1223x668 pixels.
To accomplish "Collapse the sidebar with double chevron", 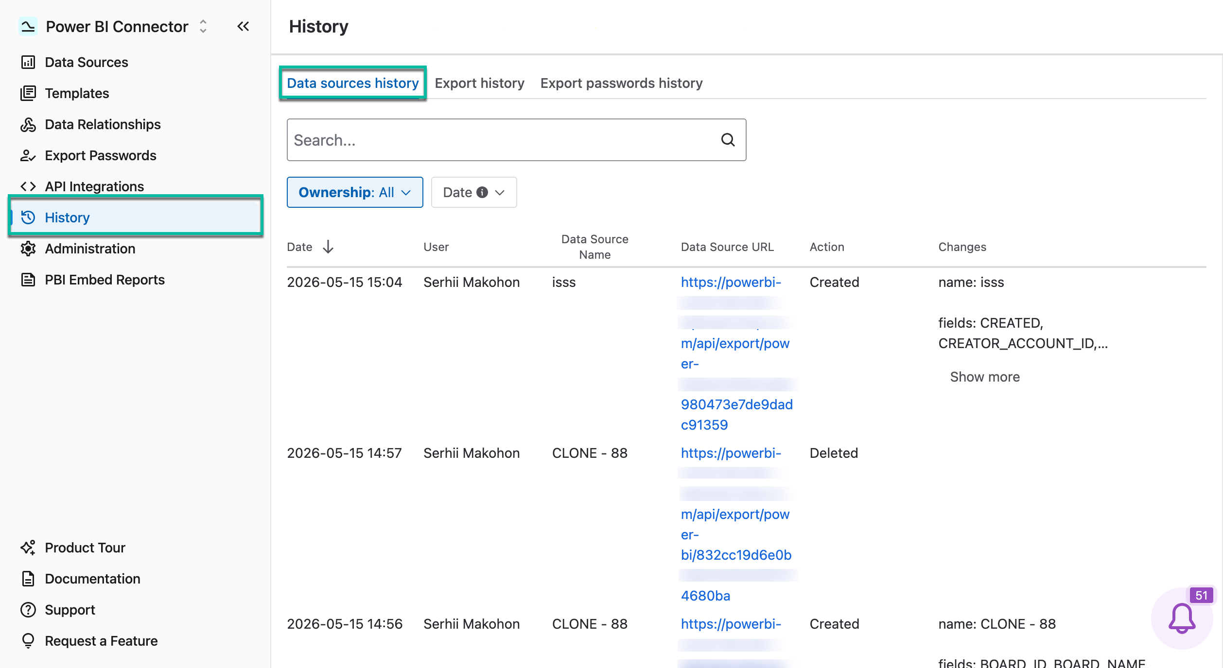I will pos(243,26).
